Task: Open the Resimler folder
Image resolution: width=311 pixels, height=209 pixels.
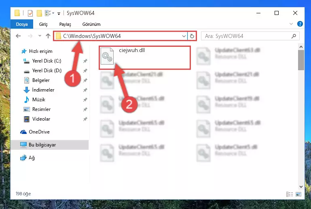Action: click(x=41, y=109)
